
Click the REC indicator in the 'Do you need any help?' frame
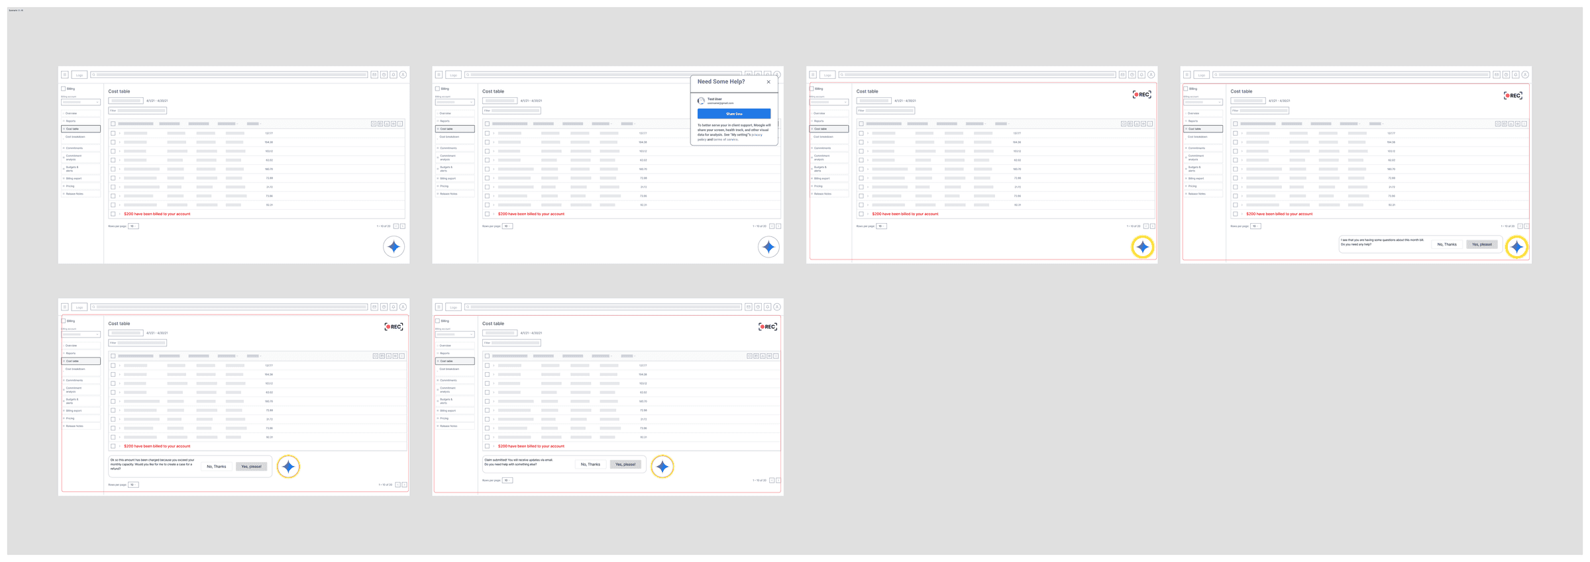pos(1512,95)
